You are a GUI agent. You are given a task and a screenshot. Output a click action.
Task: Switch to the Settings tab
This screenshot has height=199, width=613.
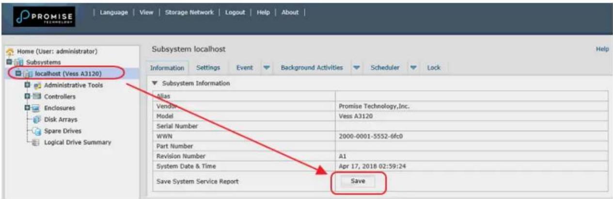pyautogui.click(x=208, y=68)
